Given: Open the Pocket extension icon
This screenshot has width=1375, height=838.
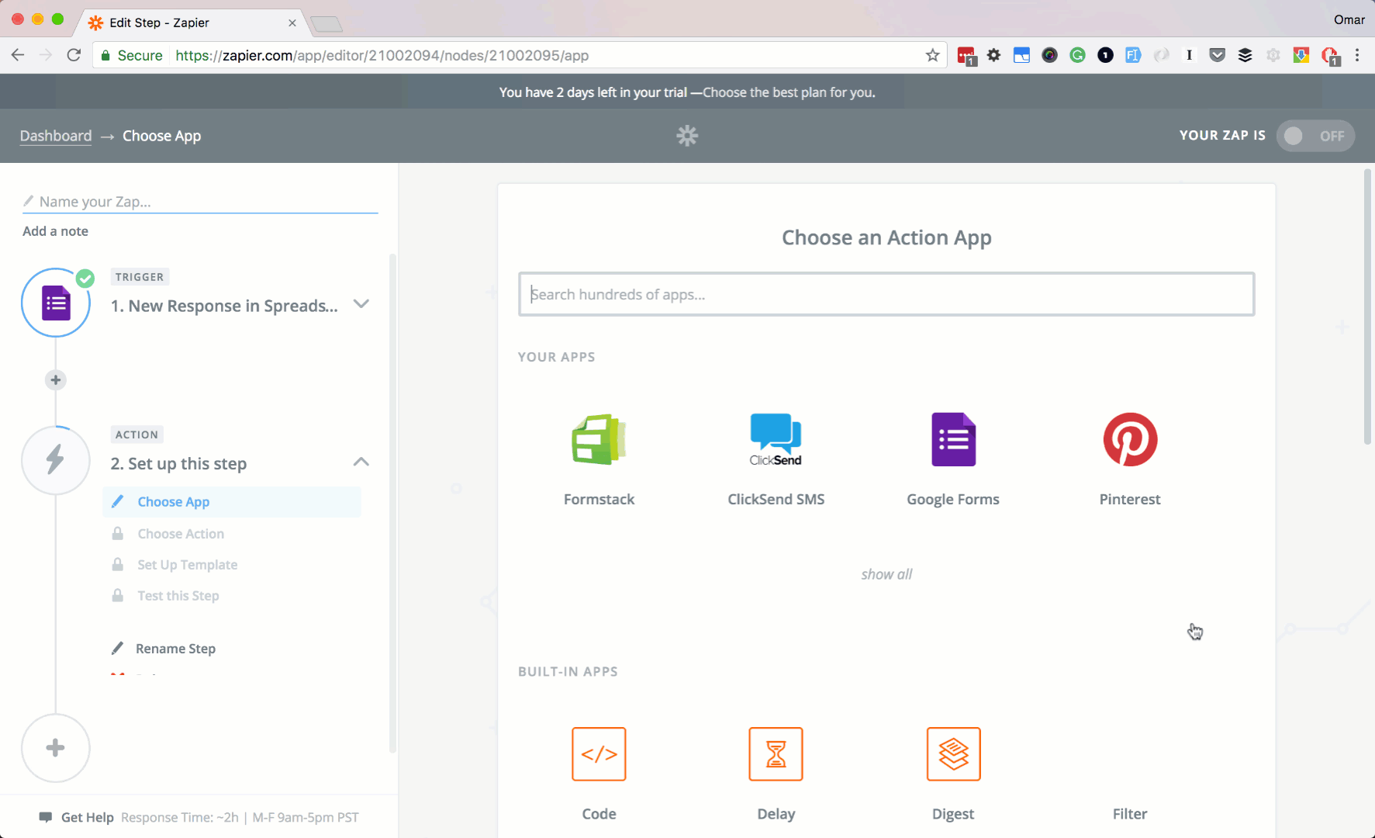Looking at the screenshot, I should coord(1217,55).
